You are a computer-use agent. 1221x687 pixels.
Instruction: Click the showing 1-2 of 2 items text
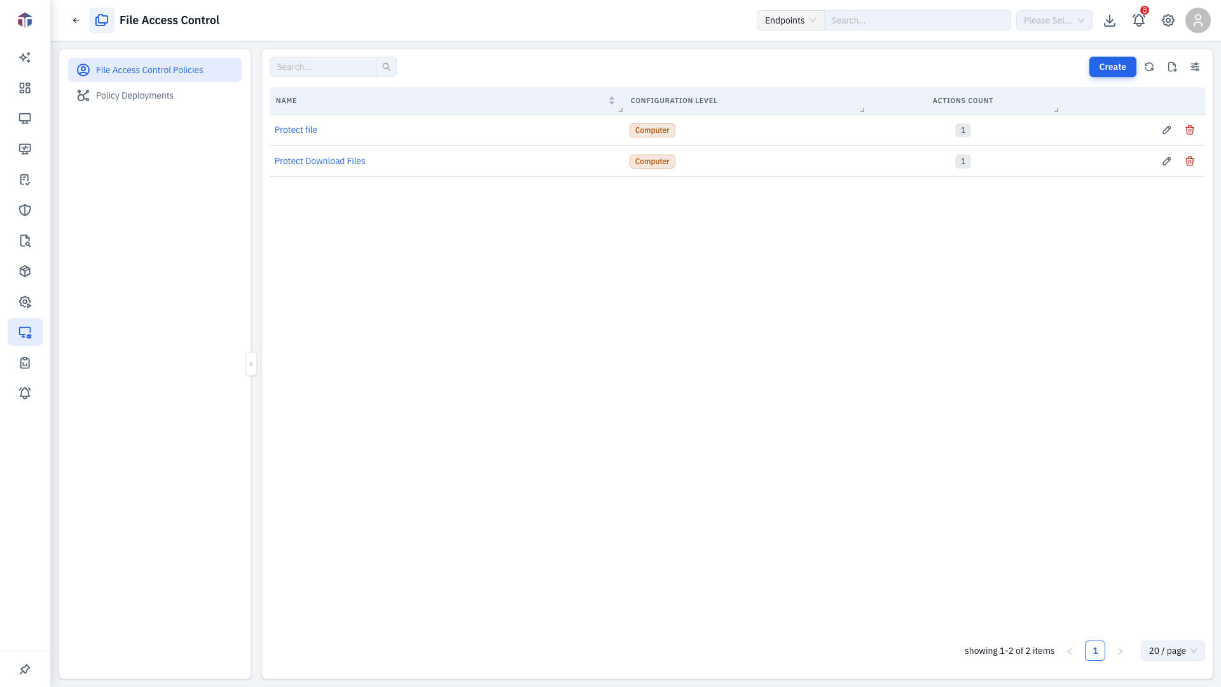coord(1009,651)
